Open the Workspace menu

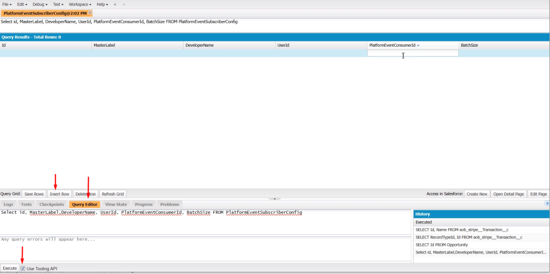pos(80,4)
